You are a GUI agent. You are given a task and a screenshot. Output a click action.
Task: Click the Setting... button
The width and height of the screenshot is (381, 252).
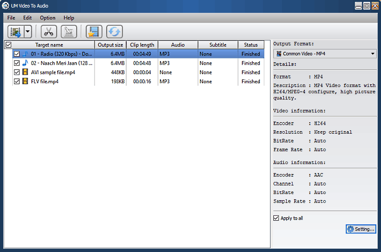(x=361, y=229)
